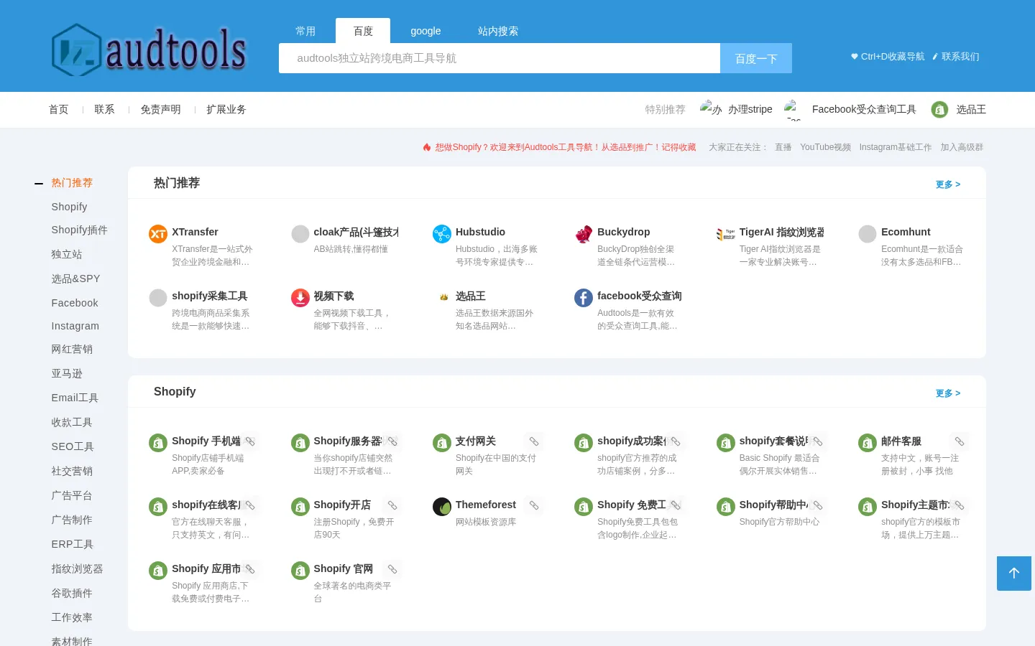Open the 加入高级群 link
Screen dimensions: 1035x646
click(962, 147)
